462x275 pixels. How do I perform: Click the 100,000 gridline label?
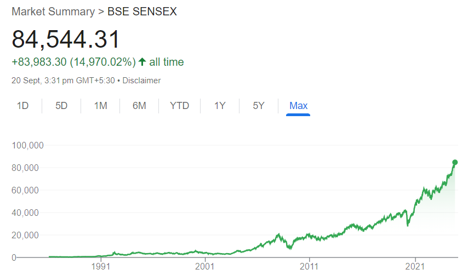tap(28, 146)
